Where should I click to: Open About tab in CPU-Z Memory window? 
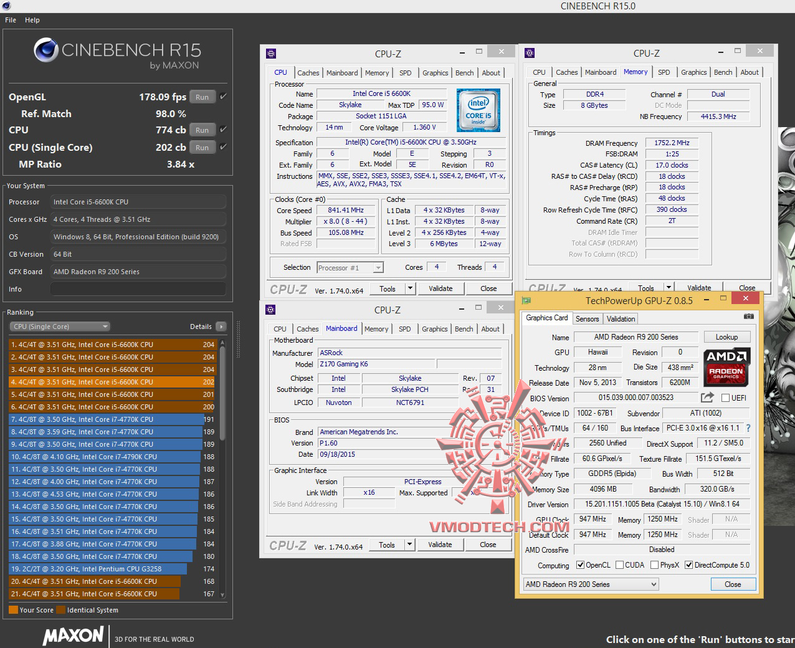[750, 72]
